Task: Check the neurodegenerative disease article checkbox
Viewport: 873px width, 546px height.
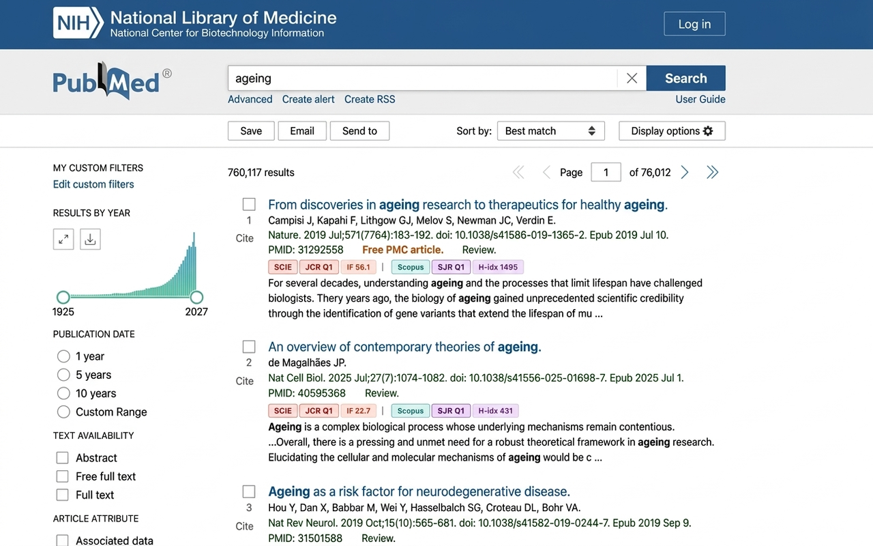Action: pyautogui.click(x=249, y=491)
